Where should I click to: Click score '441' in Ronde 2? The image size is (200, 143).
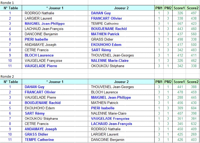pyautogui.click(x=180, y=87)
